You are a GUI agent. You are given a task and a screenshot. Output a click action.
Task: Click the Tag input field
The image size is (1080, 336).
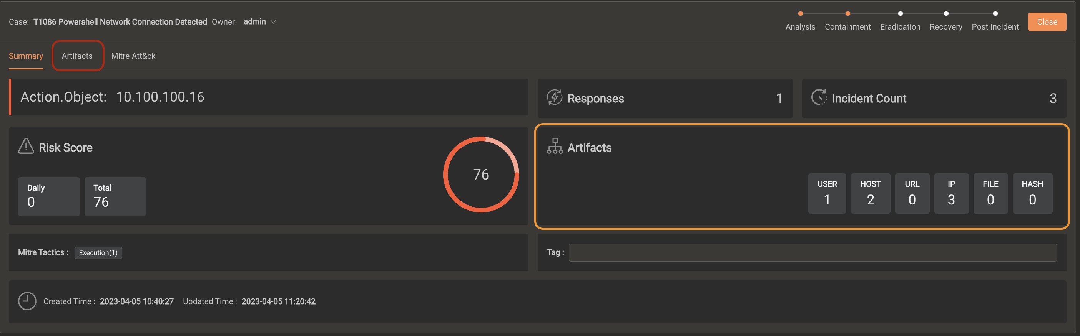point(812,253)
